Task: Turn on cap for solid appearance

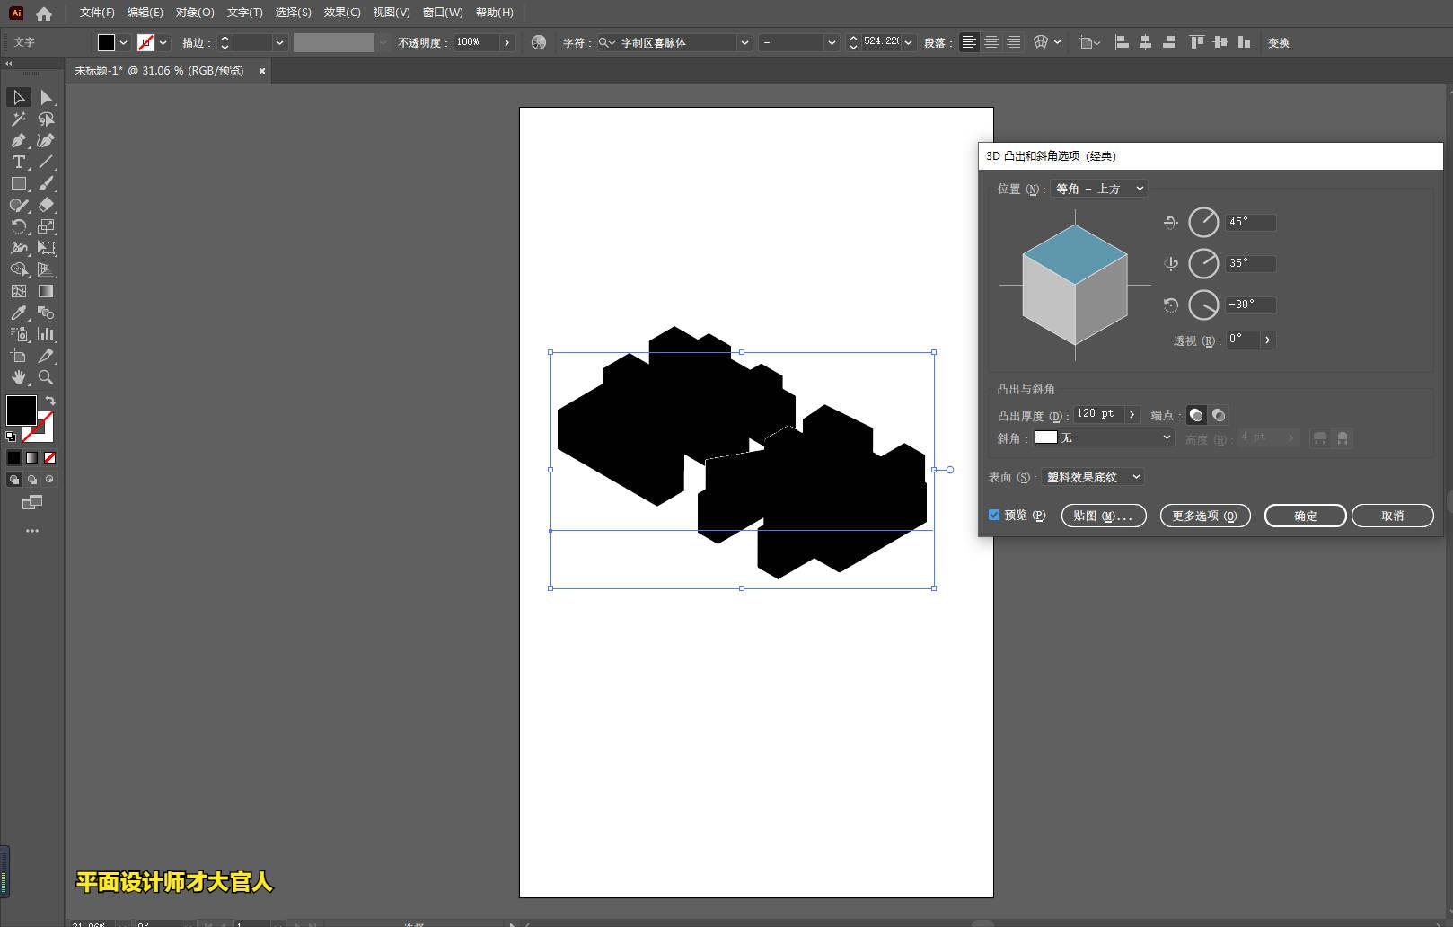Action: click(x=1196, y=415)
